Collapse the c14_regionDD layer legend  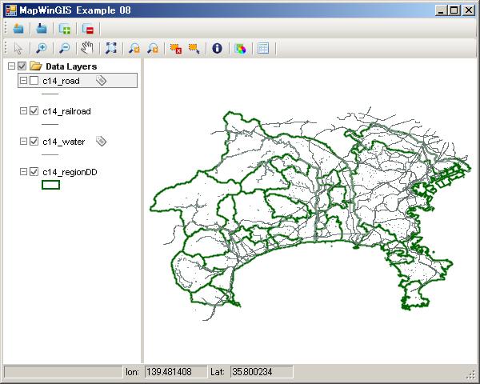23,172
